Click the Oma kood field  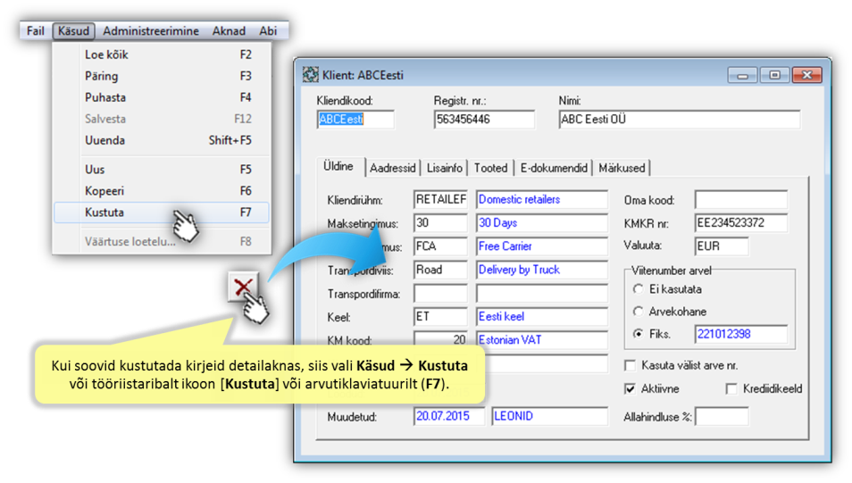pyautogui.click(x=741, y=200)
